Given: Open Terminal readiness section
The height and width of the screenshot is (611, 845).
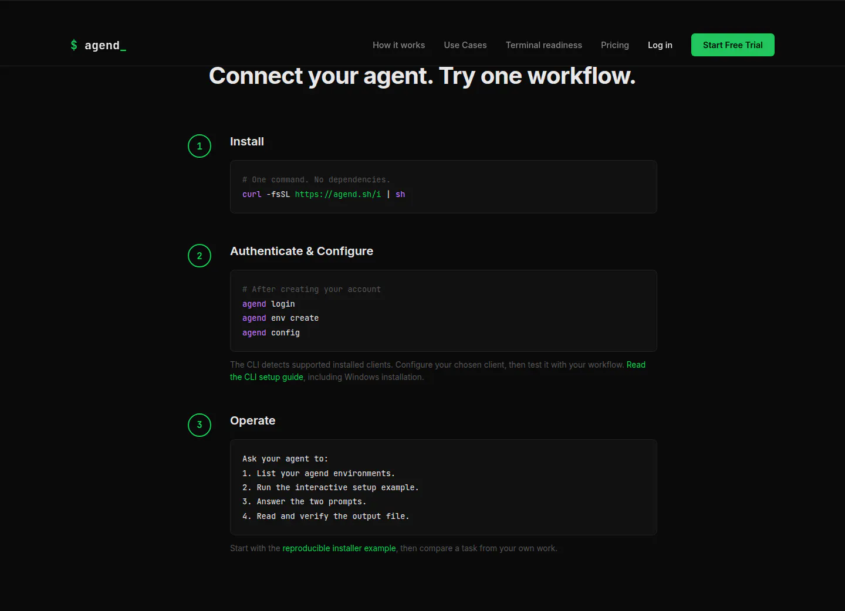Looking at the screenshot, I should (544, 45).
